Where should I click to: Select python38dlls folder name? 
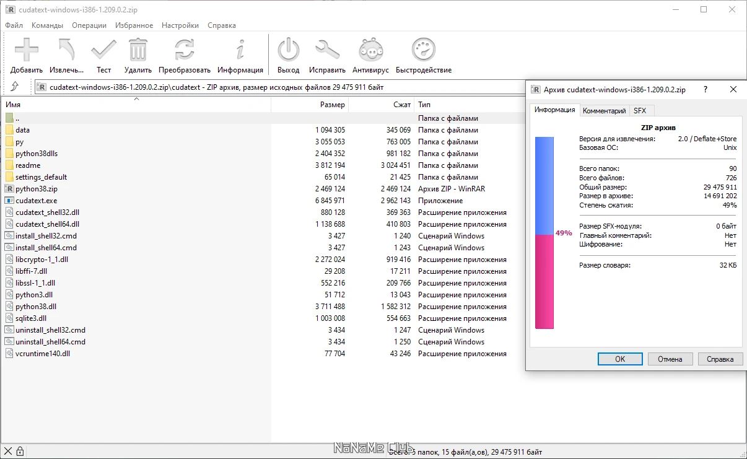pos(37,154)
